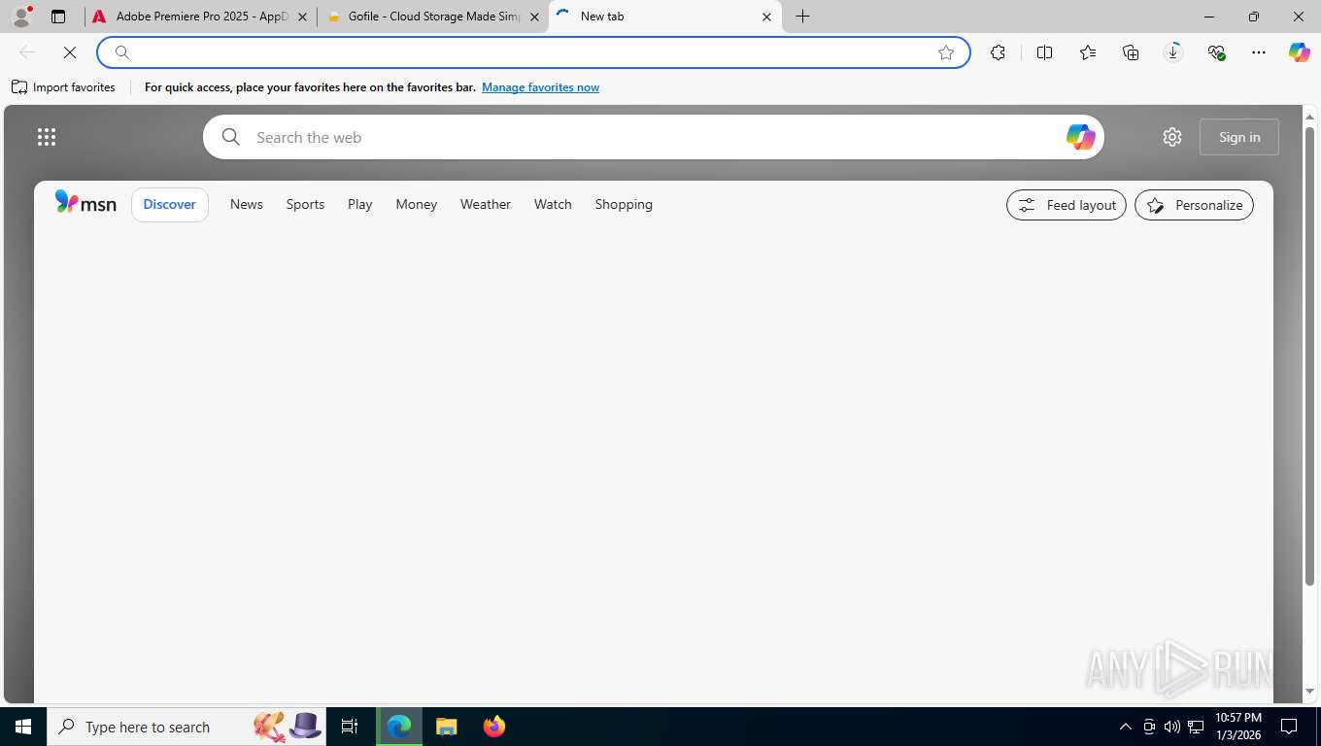Open the Edge profile icon
1321x746 pixels.
click(21, 17)
